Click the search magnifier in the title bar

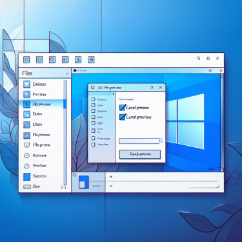click(x=199, y=58)
